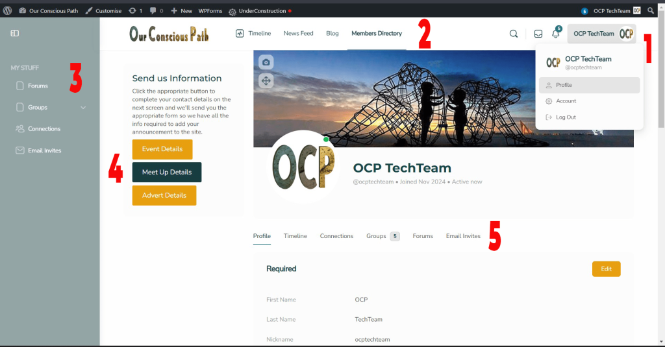The height and width of the screenshot is (347, 665).
Task: Select Log Out from user menu
Action: pyautogui.click(x=566, y=117)
